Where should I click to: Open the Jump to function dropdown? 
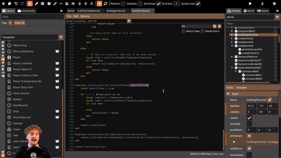click(x=129, y=21)
